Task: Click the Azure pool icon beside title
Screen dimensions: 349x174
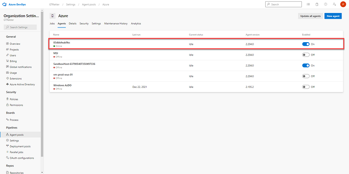Action: click(x=52, y=16)
